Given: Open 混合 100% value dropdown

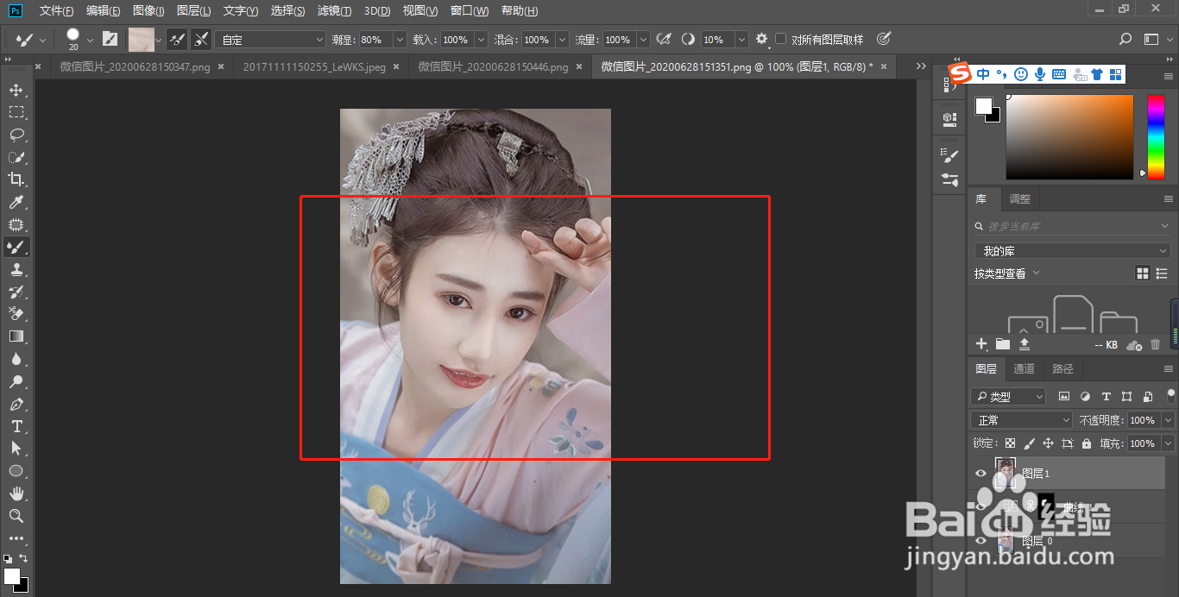Looking at the screenshot, I should click(x=562, y=40).
